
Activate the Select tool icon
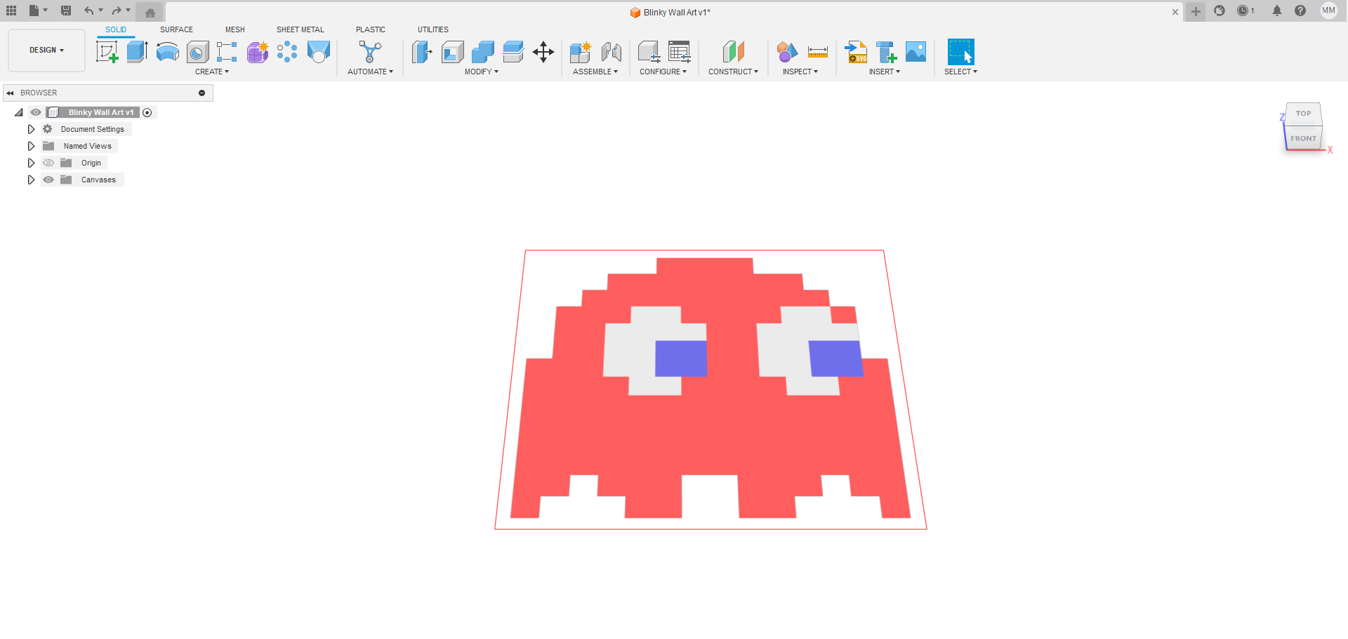(960, 52)
